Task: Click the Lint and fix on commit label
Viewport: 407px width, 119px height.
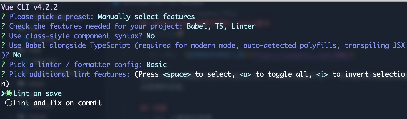Action: tap(58, 103)
